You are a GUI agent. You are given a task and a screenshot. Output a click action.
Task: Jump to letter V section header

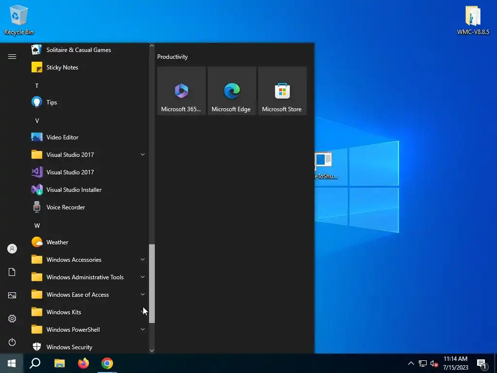37,120
